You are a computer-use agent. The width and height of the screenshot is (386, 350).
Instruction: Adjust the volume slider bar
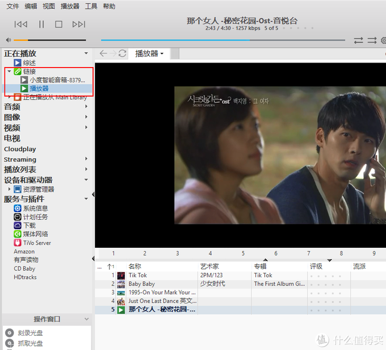pyautogui.click(x=50, y=40)
